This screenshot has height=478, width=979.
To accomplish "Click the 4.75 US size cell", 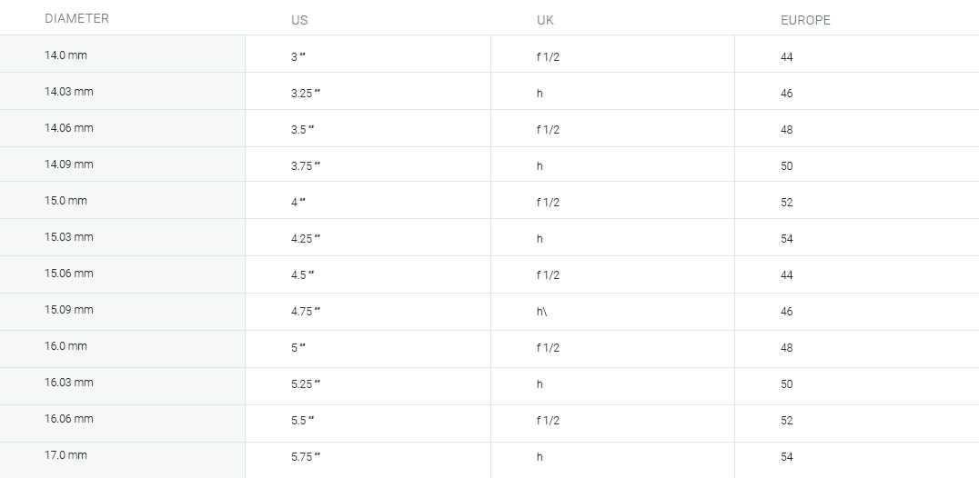I will click(368, 312).
